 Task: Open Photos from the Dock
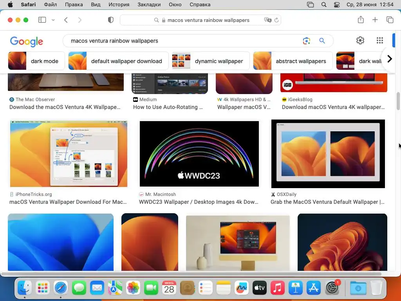coord(133,288)
